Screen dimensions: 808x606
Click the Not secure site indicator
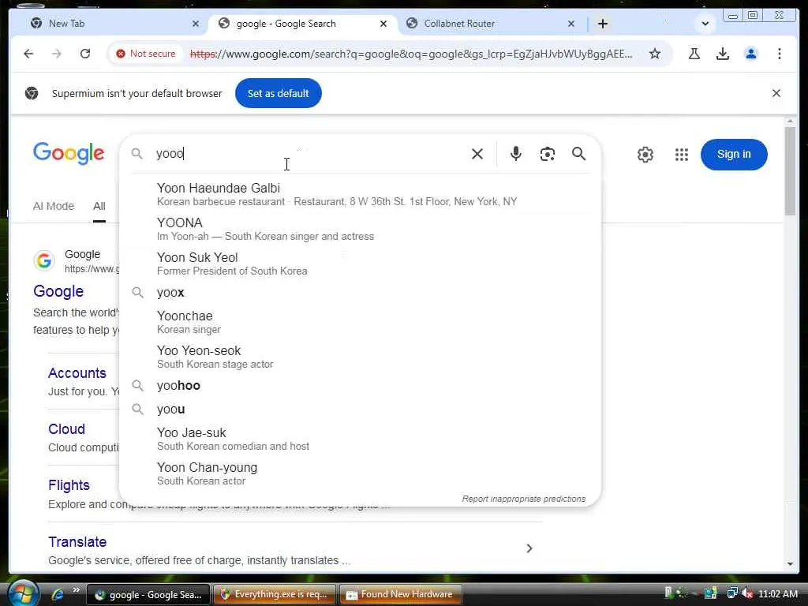coord(146,54)
